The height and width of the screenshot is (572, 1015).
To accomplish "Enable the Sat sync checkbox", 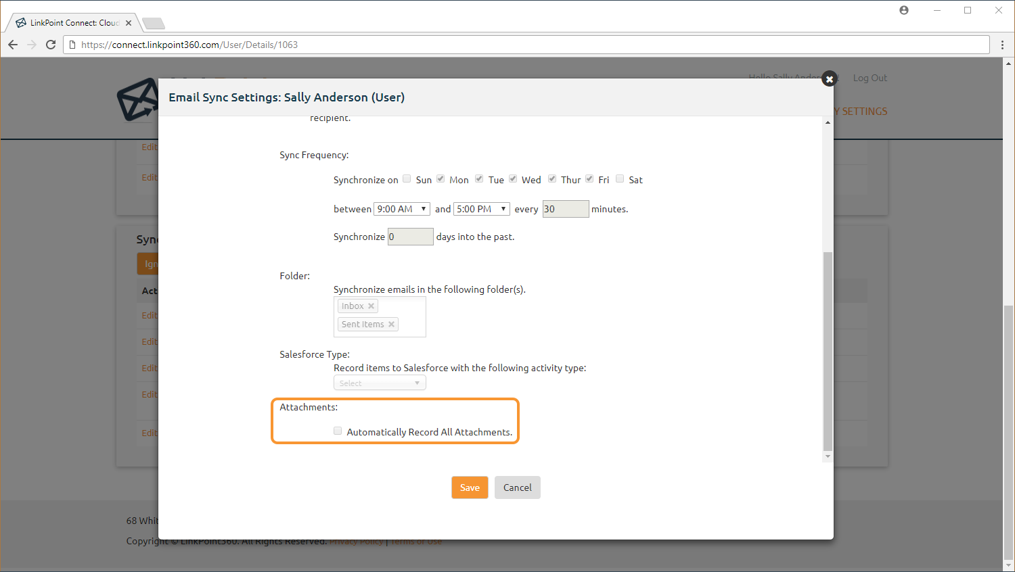I will 620,178.
